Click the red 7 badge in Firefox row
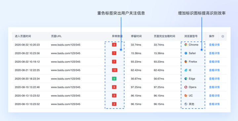Screen dimensions: 238x121 (114, 61)
